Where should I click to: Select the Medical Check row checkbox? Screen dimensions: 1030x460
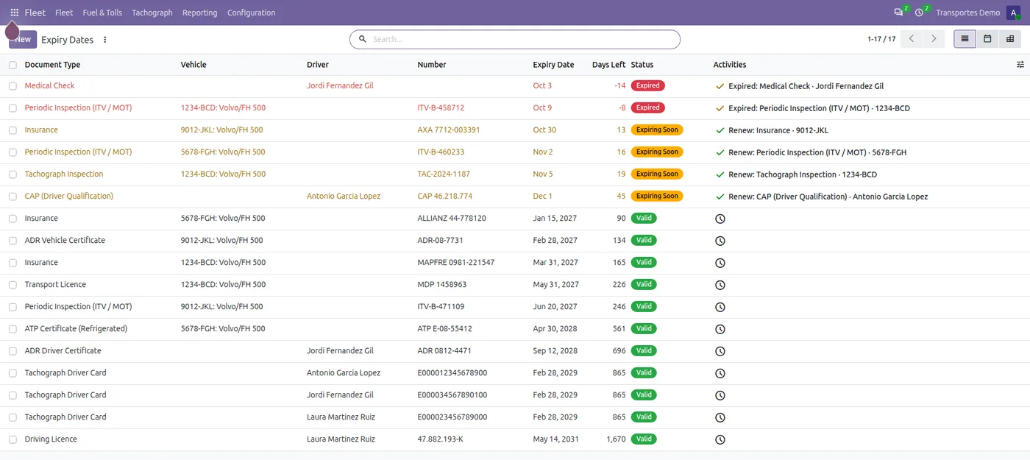[x=13, y=86]
